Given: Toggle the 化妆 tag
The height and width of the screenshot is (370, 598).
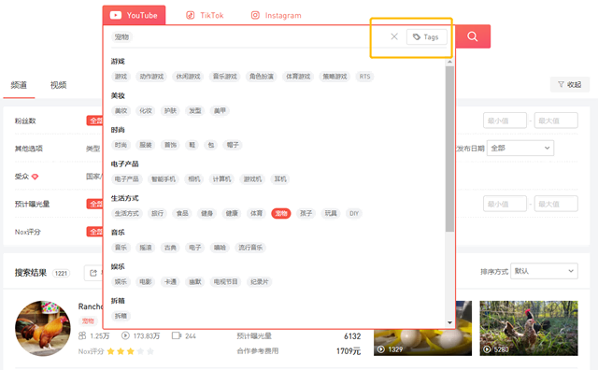Looking at the screenshot, I should coord(146,111).
